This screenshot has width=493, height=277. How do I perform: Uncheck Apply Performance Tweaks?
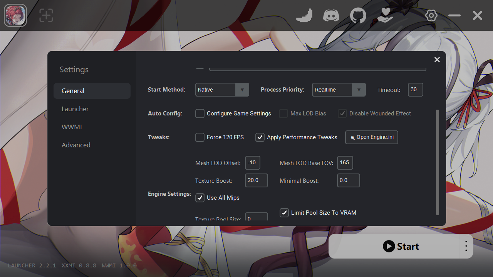(260, 137)
